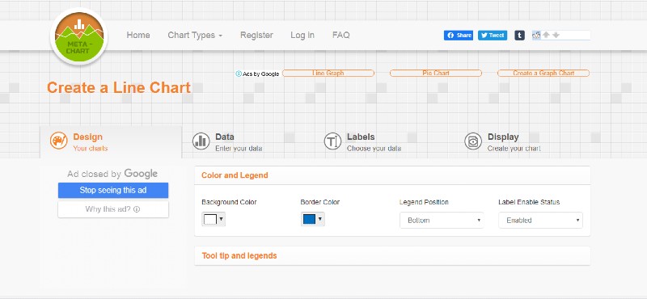Image resolution: width=647 pixels, height=299 pixels.
Task: Click the Reddit share icon
Action: pyautogui.click(x=536, y=36)
